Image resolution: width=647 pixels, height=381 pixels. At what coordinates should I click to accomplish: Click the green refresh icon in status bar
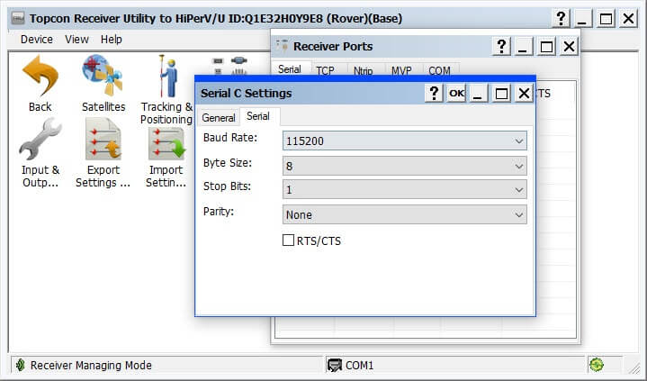(596, 365)
